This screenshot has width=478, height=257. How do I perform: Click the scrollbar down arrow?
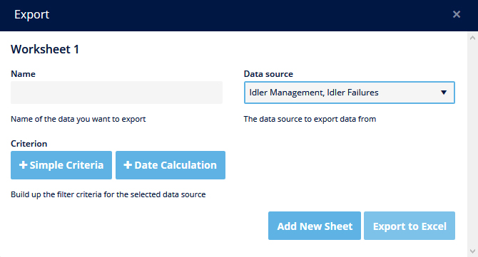[472, 251]
